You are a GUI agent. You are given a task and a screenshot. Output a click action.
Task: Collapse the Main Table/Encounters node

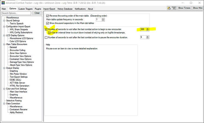tap(4, 44)
